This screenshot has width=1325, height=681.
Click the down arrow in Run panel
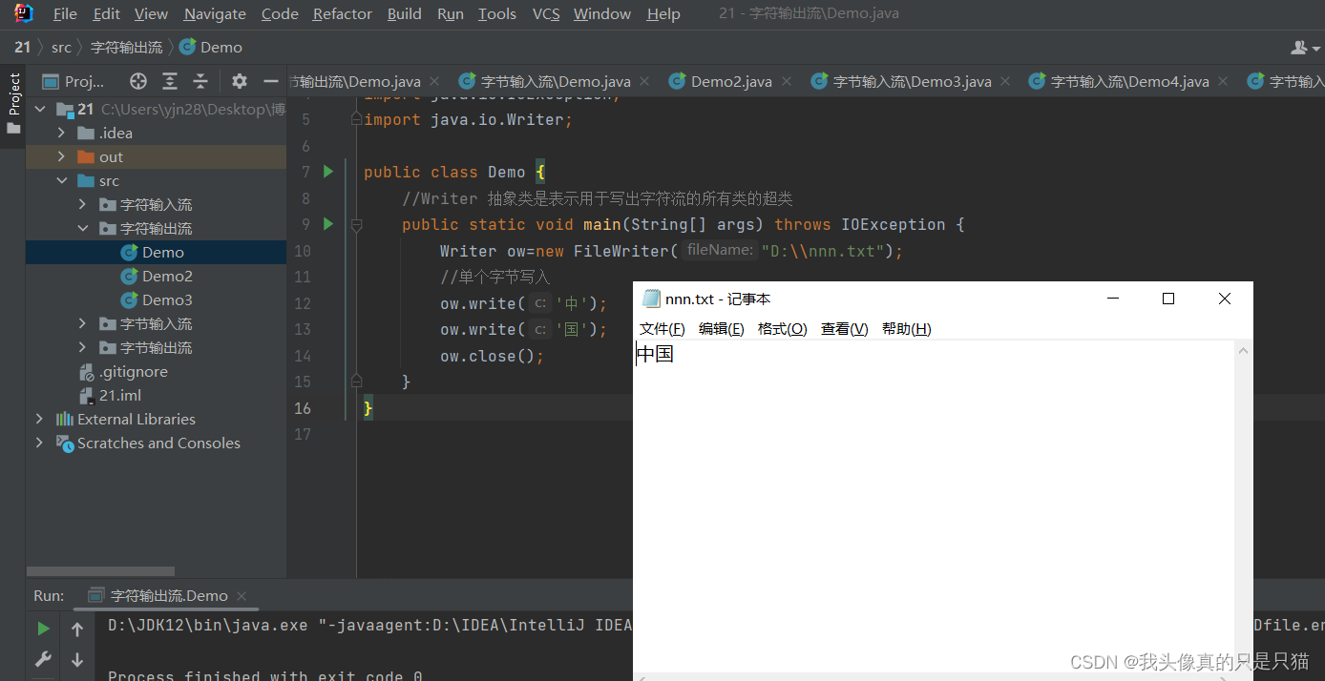(77, 659)
